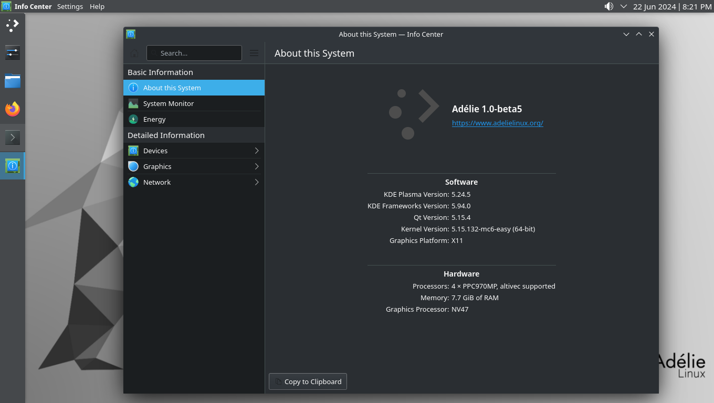
Task: Open the Help menu
Action: click(97, 6)
